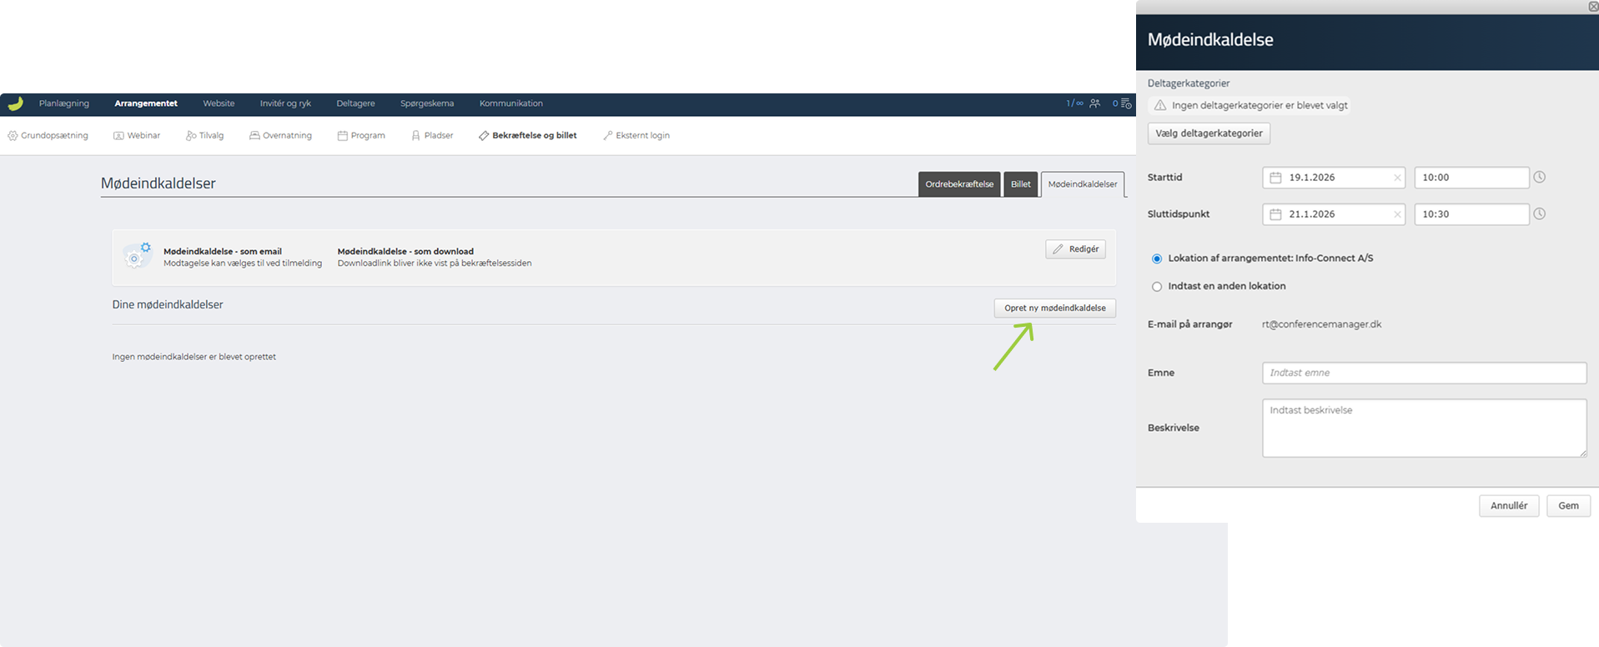Open the Starttid time field 10:00
Viewport: 1599px width, 647px height.
coord(1471,178)
